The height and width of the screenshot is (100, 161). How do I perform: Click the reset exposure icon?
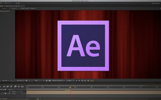tap(88, 81)
